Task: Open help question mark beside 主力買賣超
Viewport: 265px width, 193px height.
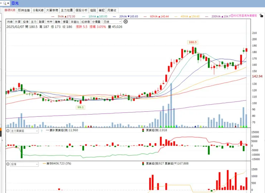Action: click(x=42, y=131)
